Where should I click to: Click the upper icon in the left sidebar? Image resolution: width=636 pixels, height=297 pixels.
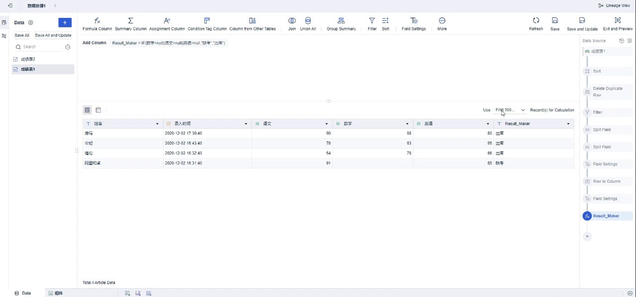[4, 22]
